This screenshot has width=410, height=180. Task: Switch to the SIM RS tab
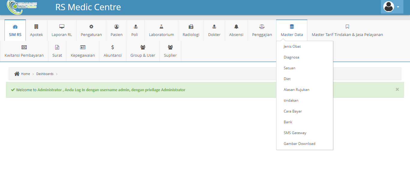(x=15, y=31)
